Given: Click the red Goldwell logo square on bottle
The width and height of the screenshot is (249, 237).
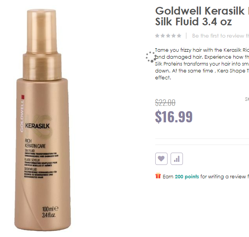Looking at the screenshot, I should pyautogui.click(x=23, y=97).
